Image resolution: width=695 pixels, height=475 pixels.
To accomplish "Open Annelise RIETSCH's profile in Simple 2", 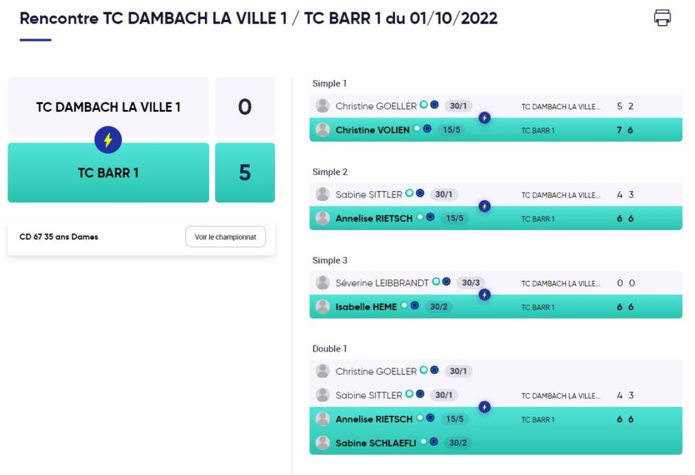I will [374, 218].
